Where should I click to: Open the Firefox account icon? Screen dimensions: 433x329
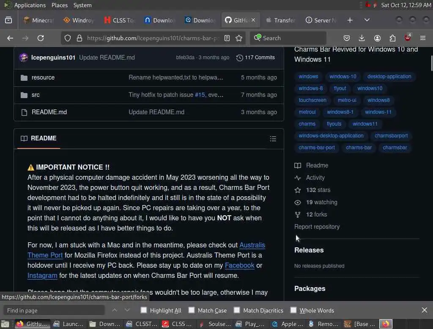tap(377, 38)
